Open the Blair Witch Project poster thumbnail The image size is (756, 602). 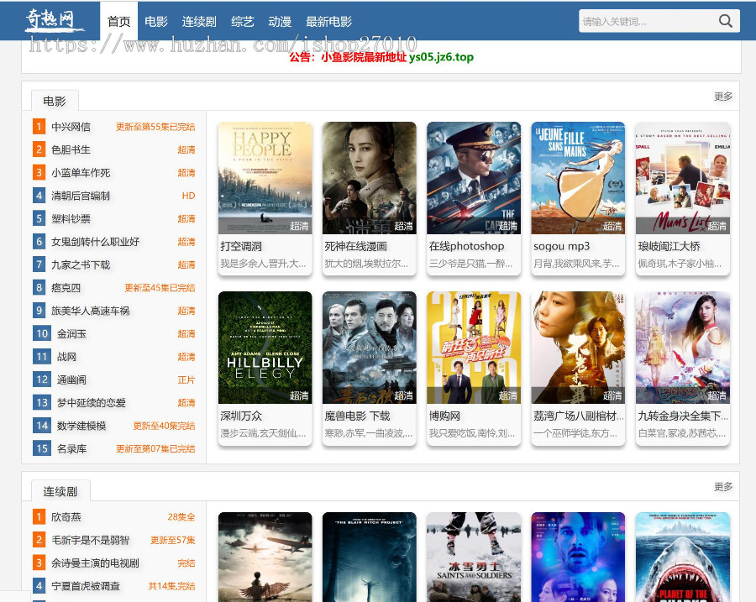pos(370,557)
